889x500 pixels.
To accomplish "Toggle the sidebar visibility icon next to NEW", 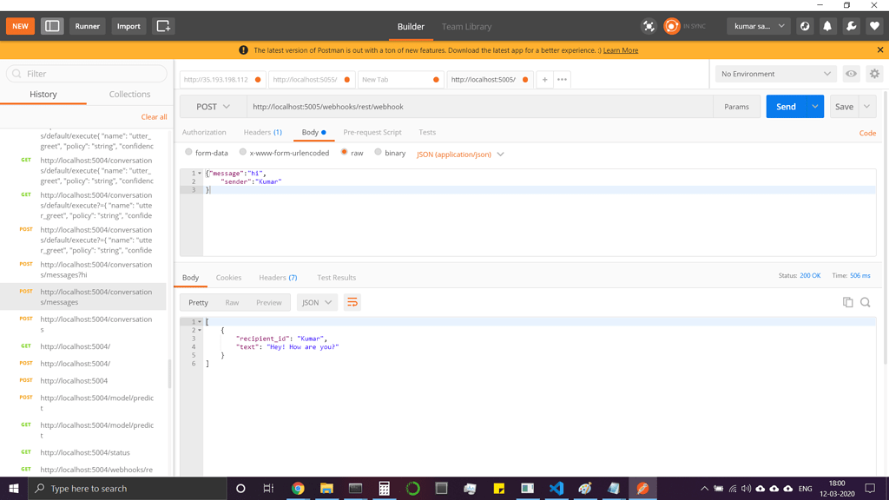I will pyautogui.click(x=52, y=26).
